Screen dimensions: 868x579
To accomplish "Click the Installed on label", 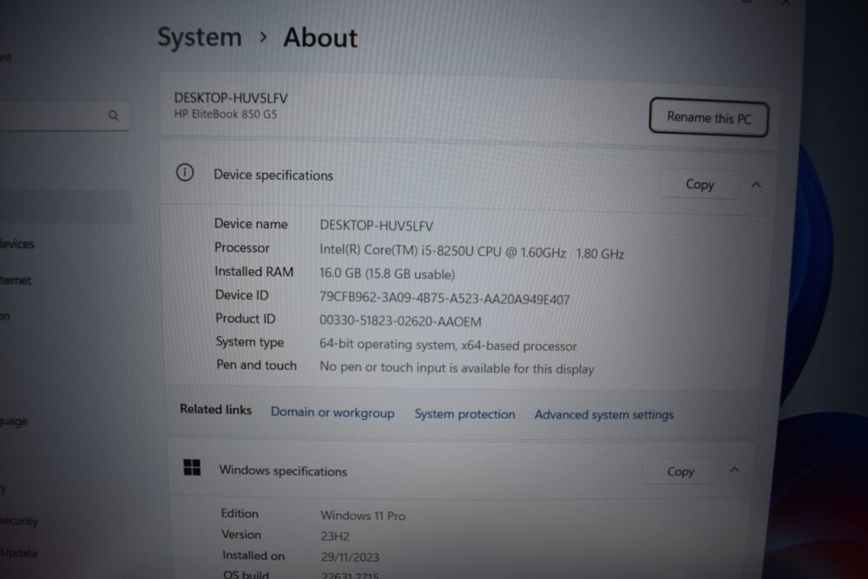I will click(253, 556).
